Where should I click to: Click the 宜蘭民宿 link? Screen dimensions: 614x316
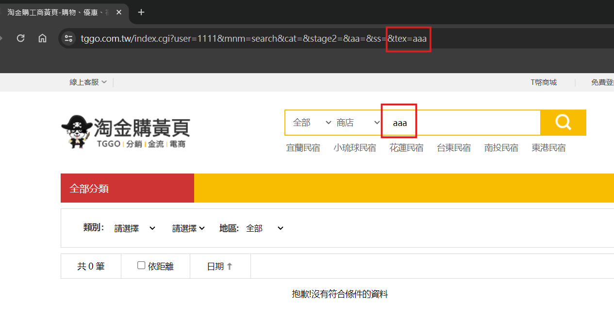[x=303, y=148]
